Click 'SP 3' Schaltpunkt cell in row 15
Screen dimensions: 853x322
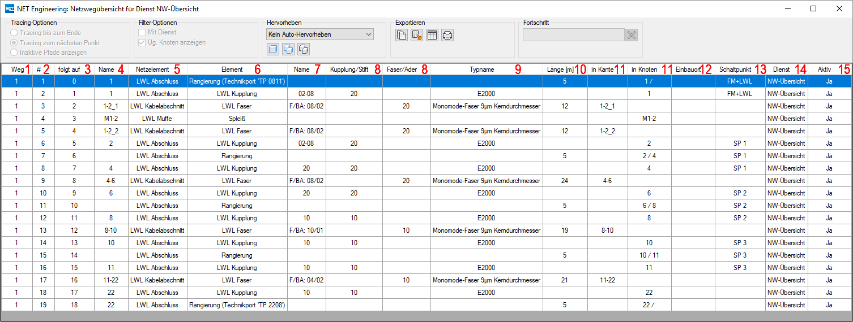tap(740, 255)
